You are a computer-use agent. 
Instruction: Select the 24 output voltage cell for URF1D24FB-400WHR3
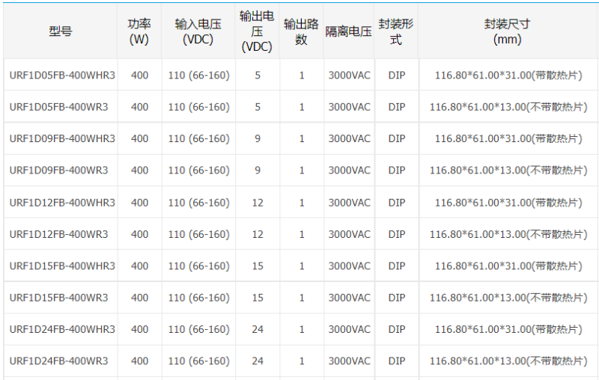click(x=258, y=329)
